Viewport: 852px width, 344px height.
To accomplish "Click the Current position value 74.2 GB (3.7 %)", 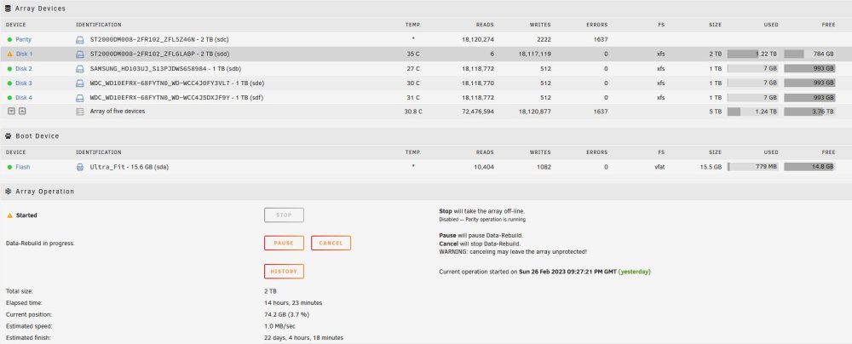I will 287,315.
